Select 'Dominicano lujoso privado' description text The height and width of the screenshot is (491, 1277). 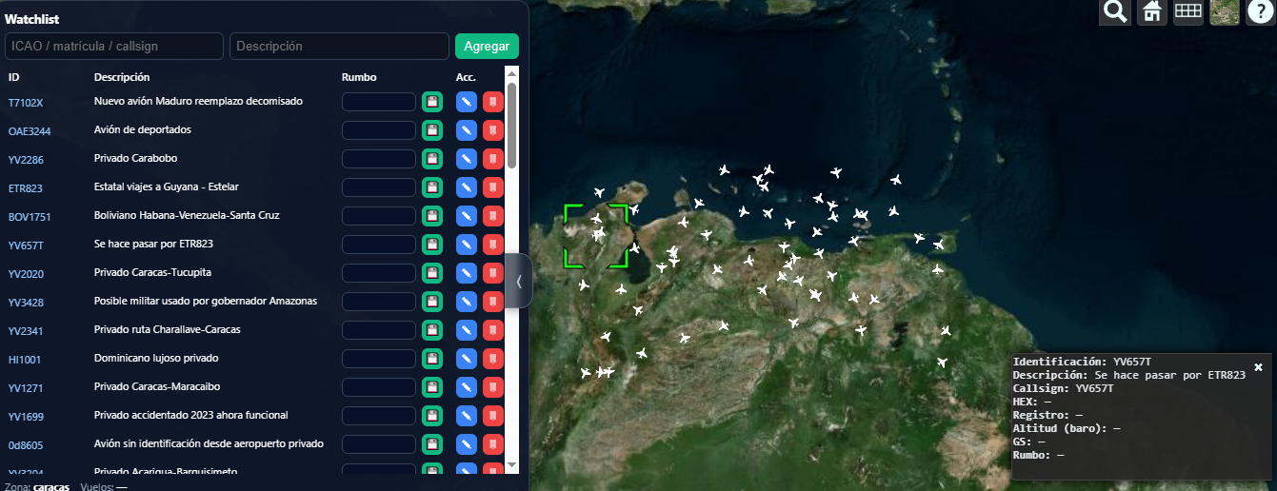(156, 358)
